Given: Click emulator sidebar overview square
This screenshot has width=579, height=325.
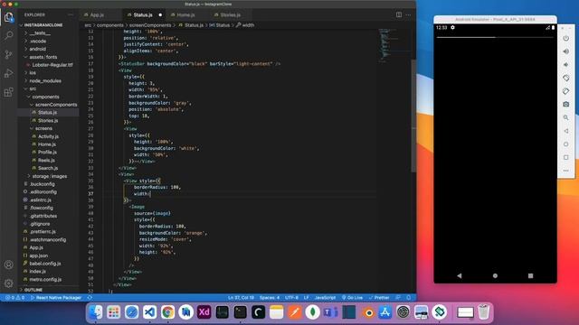Looking at the screenshot, I should click(x=565, y=158).
